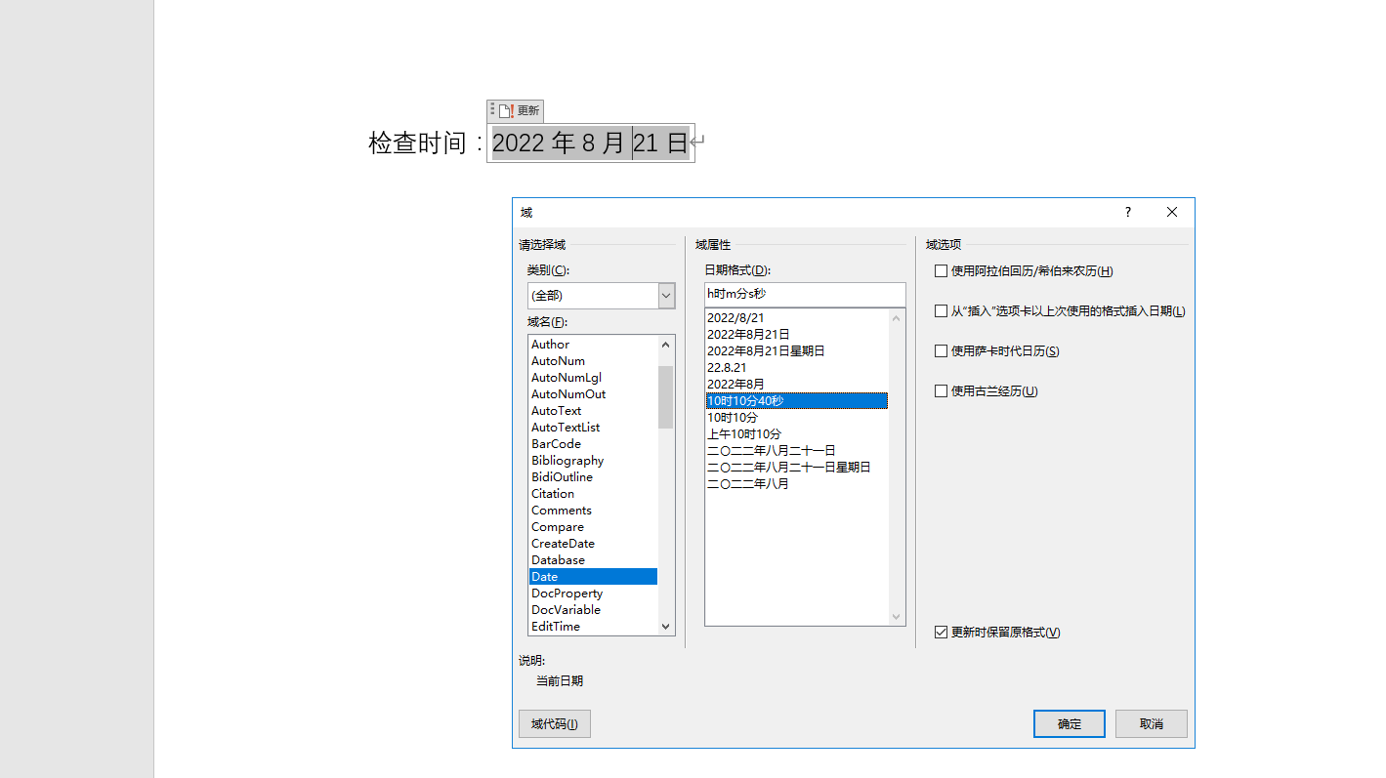
Task: Select BarCode field name
Action: pos(593,444)
